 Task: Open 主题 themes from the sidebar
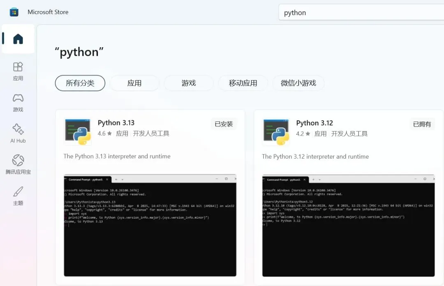18,196
